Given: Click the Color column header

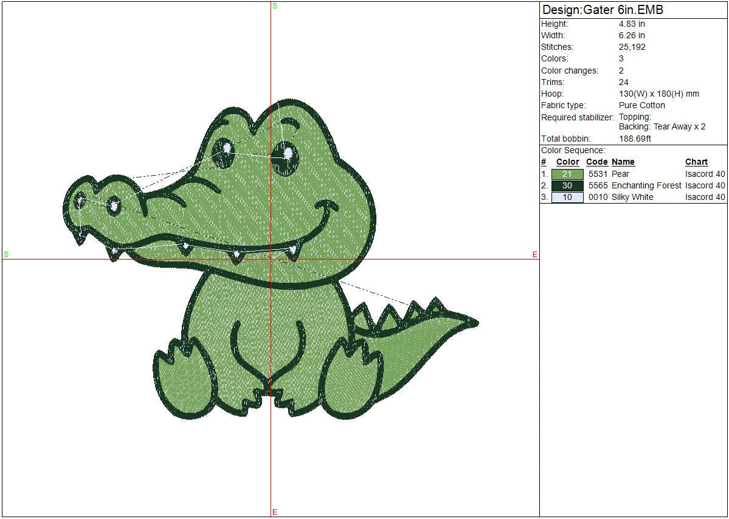Looking at the screenshot, I should tap(567, 162).
